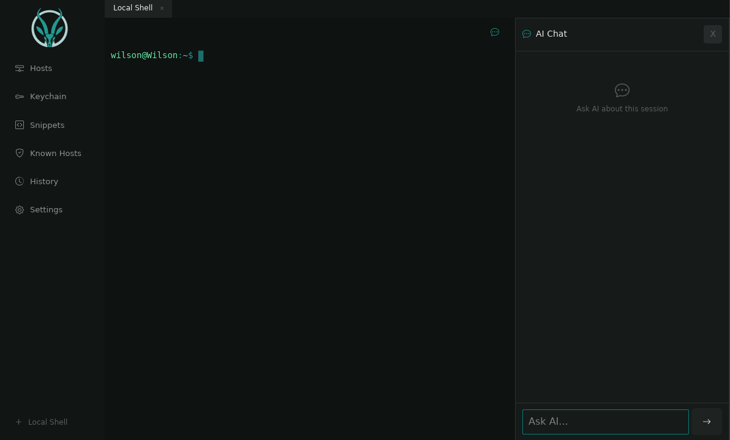Open the Known Hosts section
This screenshot has height=440, width=730.
(55, 153)
